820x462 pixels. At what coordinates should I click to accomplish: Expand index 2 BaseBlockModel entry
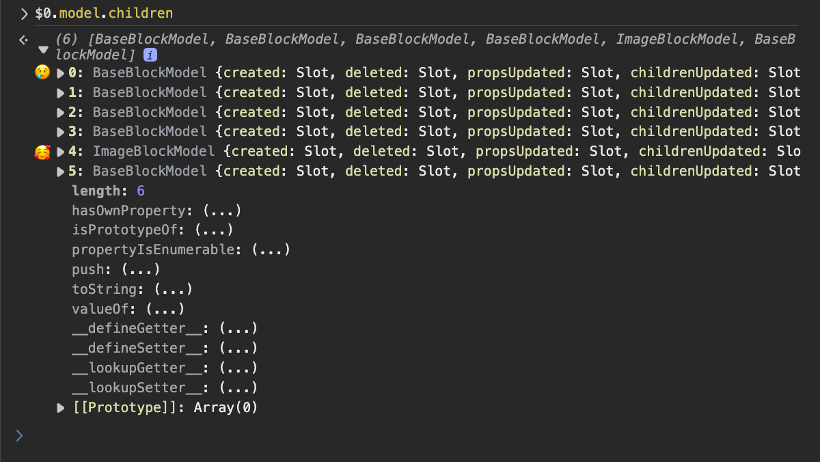pyautogui.click(x=60, y=112)
